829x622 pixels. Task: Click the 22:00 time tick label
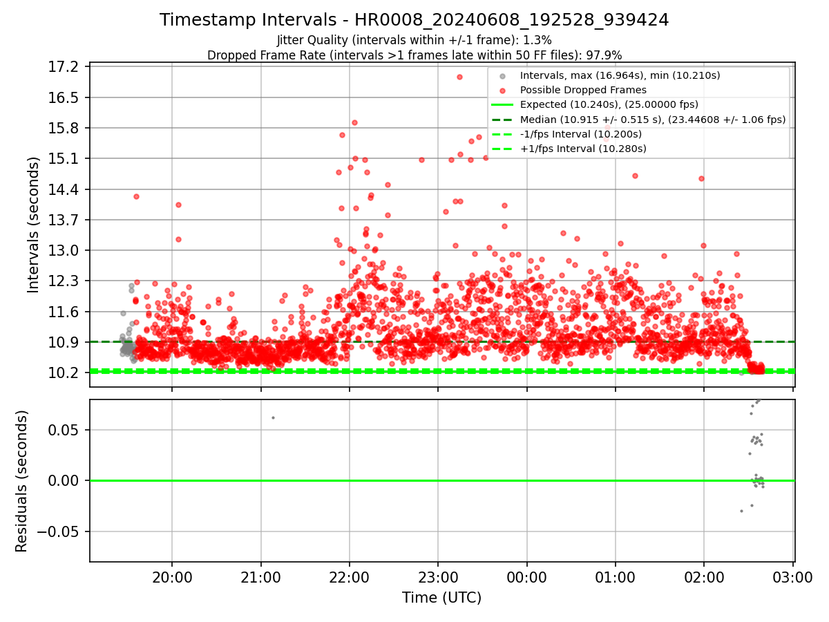pyautogui.click(x=350, y=577)
